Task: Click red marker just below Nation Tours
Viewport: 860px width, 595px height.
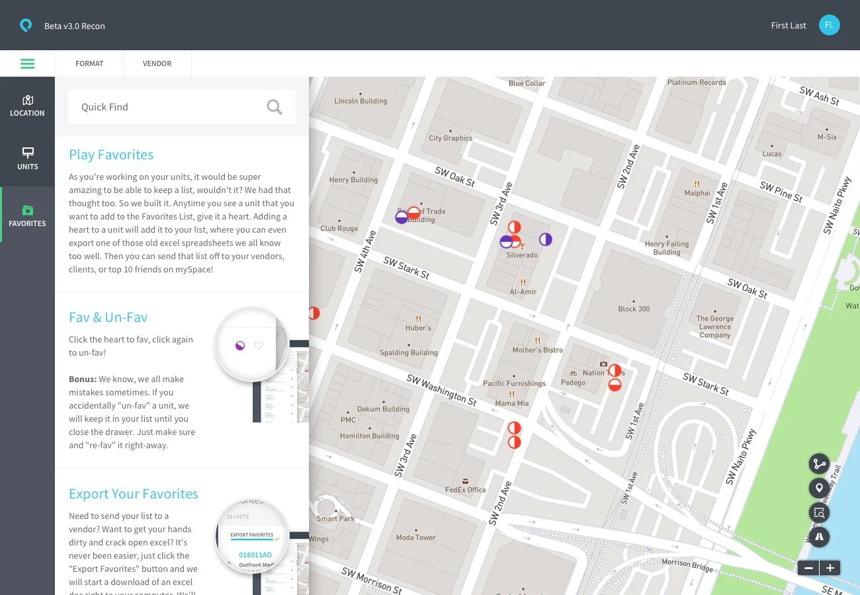Action: (x=615, y=384)
